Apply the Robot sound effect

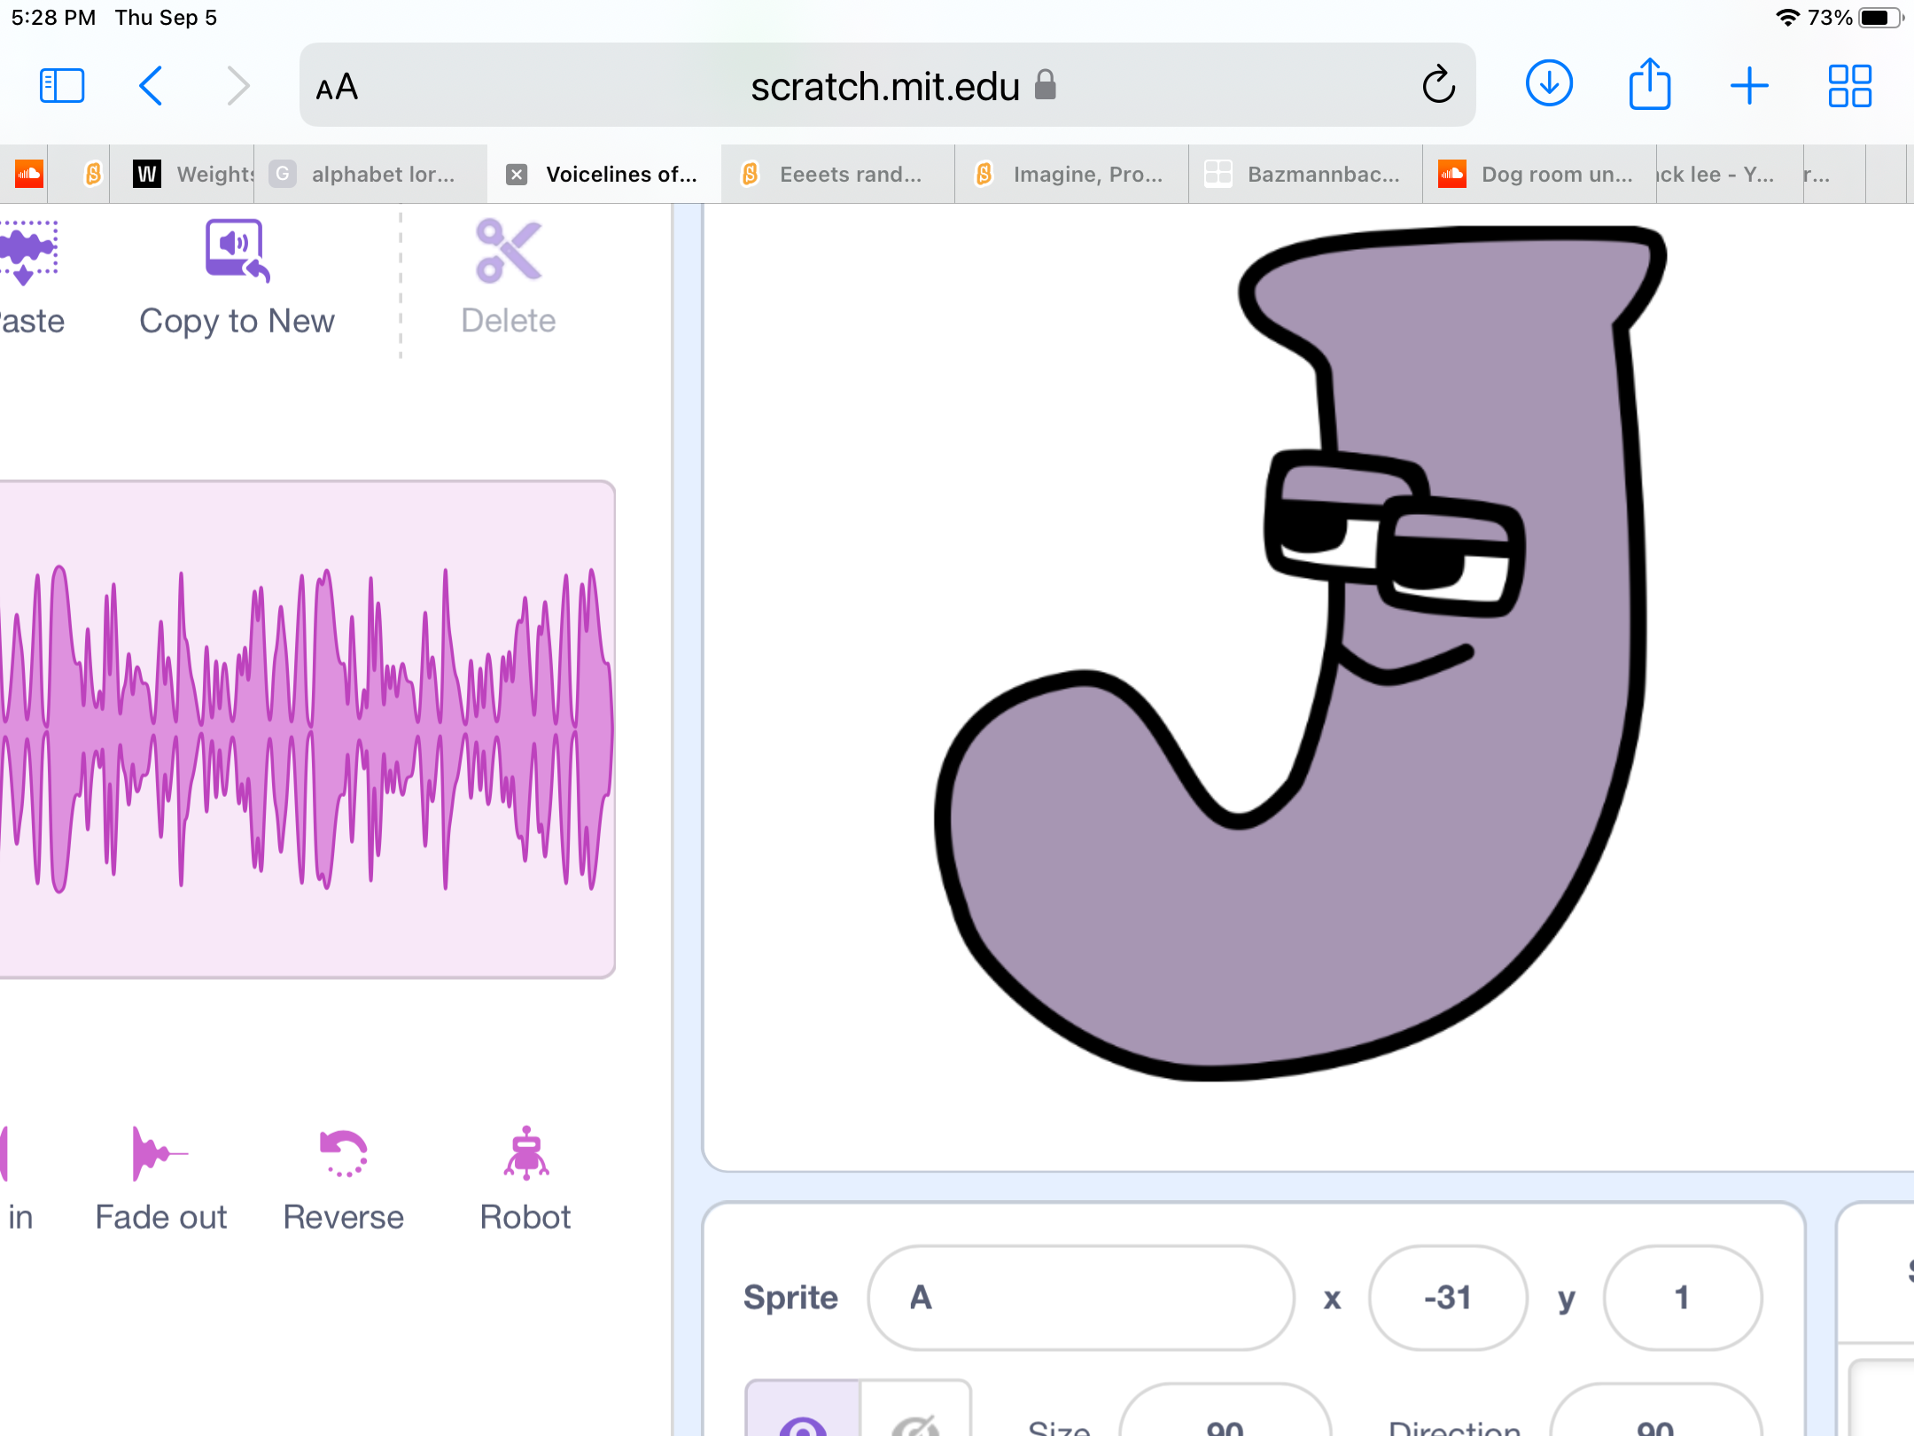coord(525,1180)
